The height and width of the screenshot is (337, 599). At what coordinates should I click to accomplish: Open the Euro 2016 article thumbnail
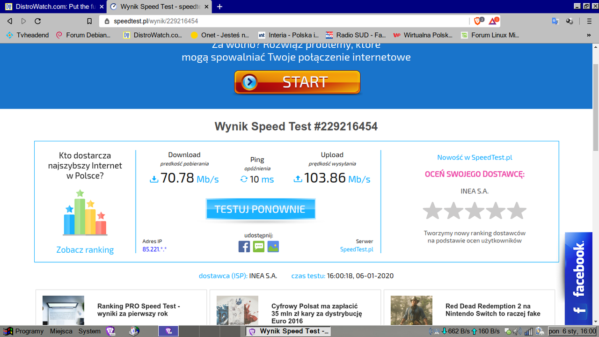tap(238, 310)
